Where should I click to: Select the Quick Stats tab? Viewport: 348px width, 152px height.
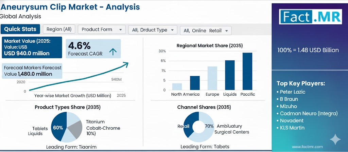coord(21,29)
